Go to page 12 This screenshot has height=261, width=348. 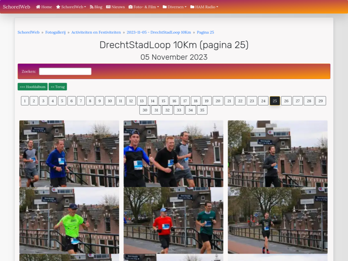[x=131, y=101]
